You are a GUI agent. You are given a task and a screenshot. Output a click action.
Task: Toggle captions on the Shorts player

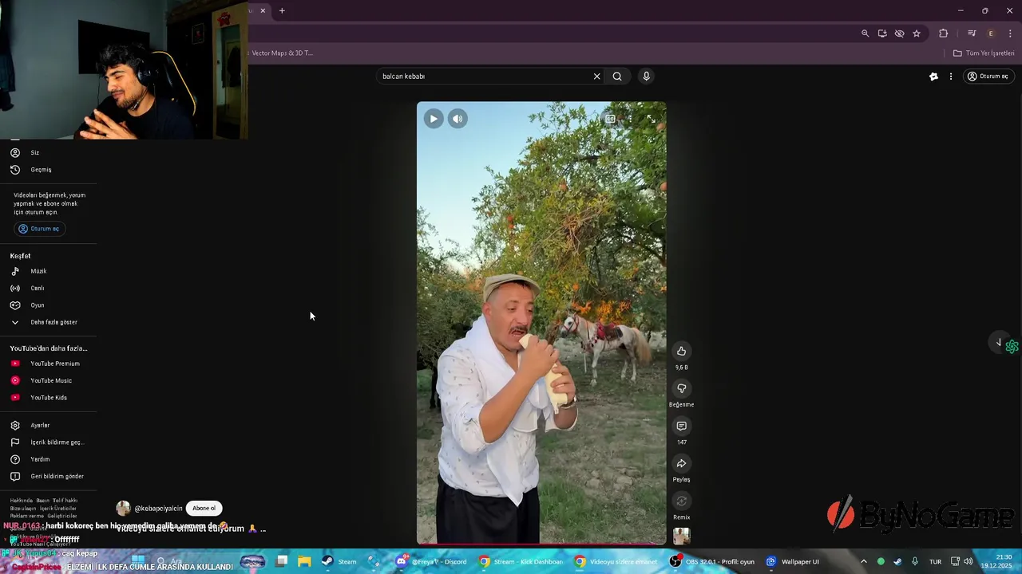[x=610, y=119]
